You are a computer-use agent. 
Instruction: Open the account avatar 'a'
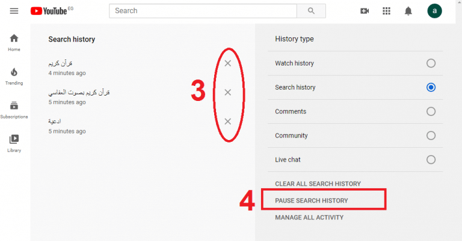point(434,11)
